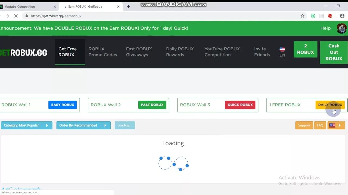348x195 pixels.
Task: Click the site lock icon
Action: pos(26,16)
